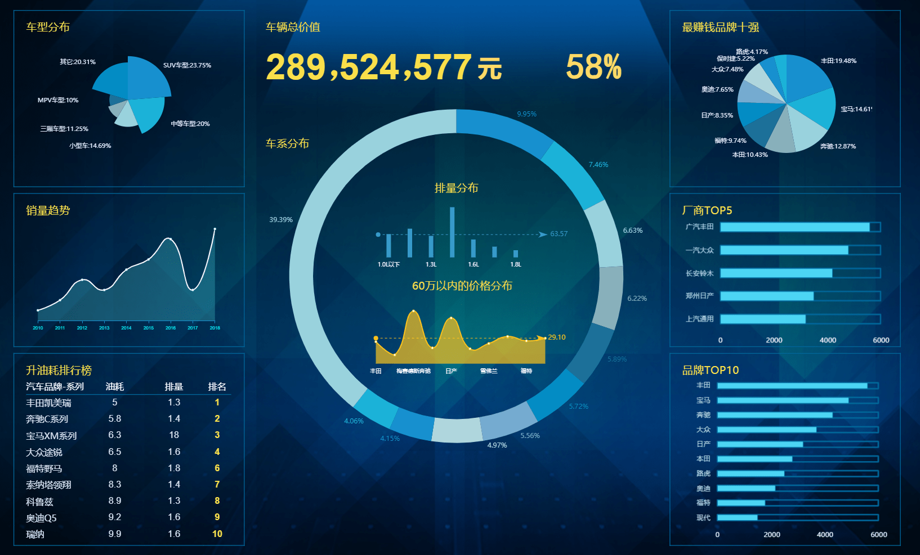Click the 车型分布 panel title

[48, 27]
